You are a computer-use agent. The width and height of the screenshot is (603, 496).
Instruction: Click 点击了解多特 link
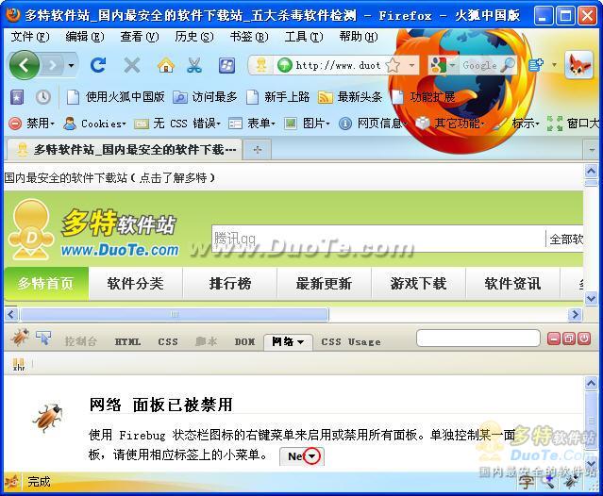173,178
